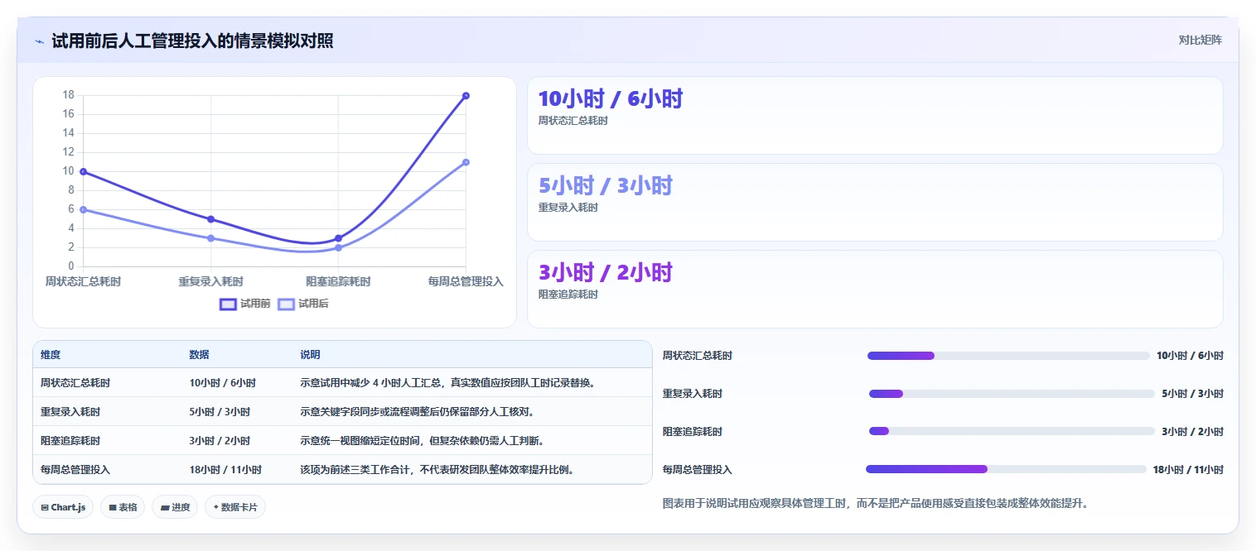The height and width of the screenshot is (551, 1256).
Task: Click the 维度 table column header
Action: coord(51,354)
